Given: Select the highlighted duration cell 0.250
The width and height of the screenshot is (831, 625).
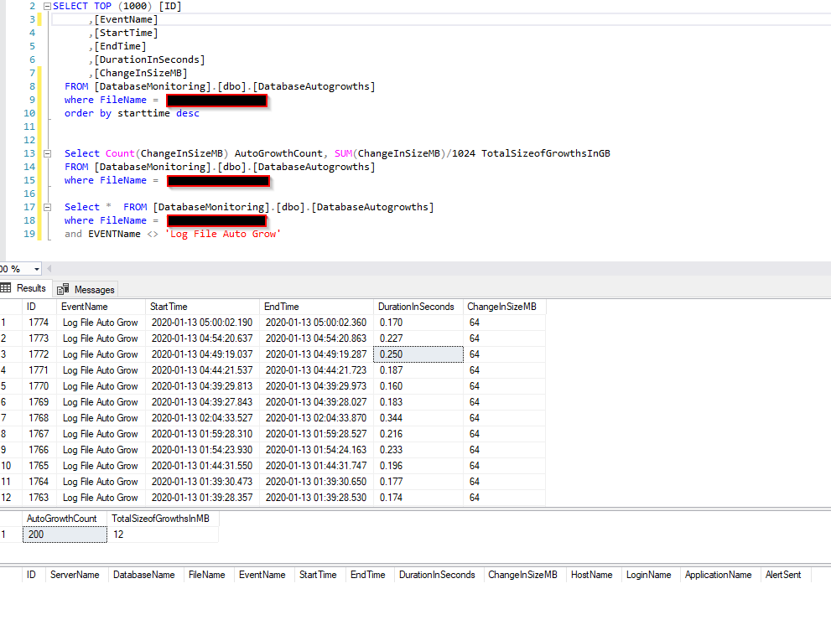Looking at the screenshot, I should (x=418, y=354).
